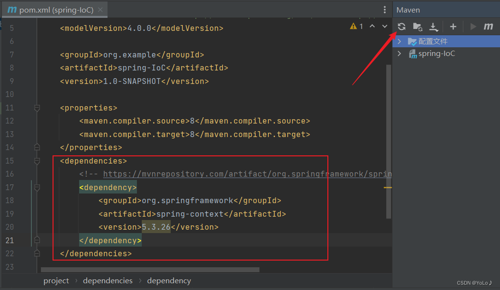Go to previous highlighted error
This screenshot has height=290, width=500.
pos(372,26)
